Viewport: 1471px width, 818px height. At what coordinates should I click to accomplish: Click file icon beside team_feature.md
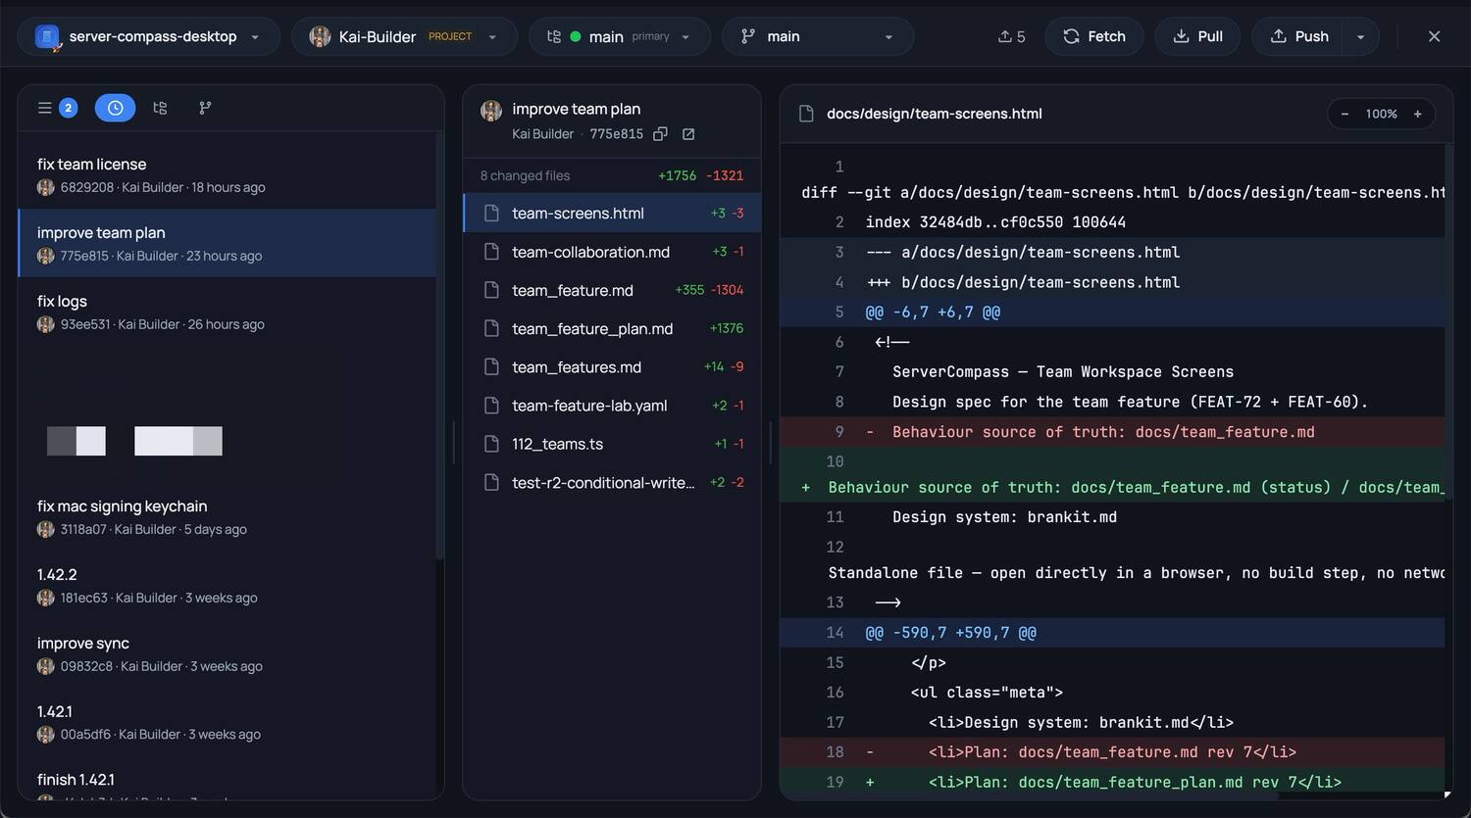[492, 290]
